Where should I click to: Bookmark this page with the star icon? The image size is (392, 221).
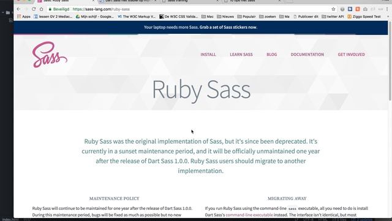[333, 9]
